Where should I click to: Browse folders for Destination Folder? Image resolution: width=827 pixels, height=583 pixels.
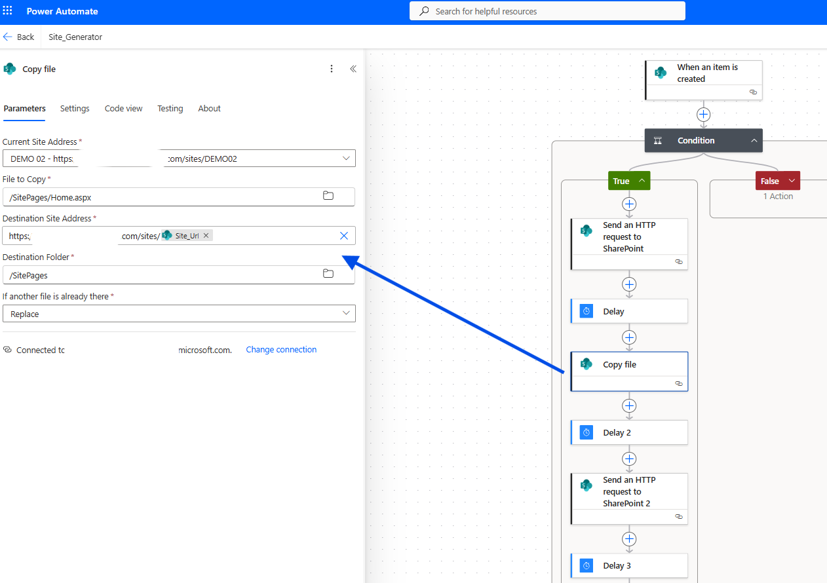(x=328, y=274)
